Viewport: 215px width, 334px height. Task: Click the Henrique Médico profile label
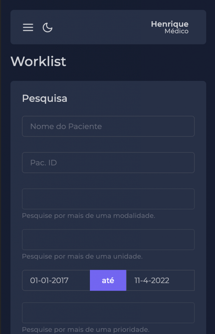[169, 27]
